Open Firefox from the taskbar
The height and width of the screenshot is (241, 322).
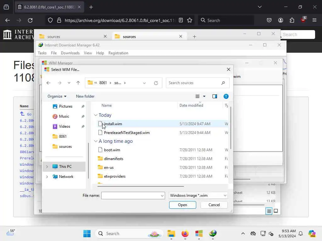(185, 233)
